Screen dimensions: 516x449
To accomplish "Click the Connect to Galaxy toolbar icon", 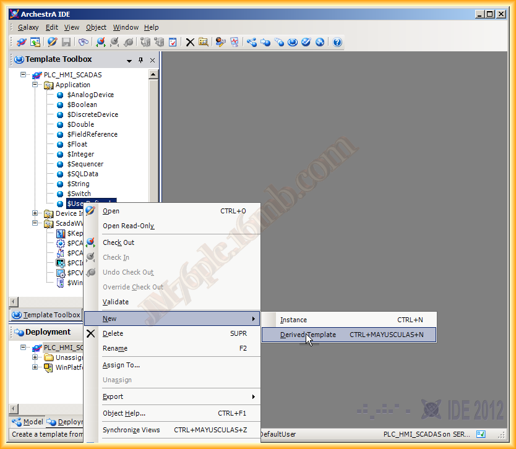I will [x=22, y=42].
